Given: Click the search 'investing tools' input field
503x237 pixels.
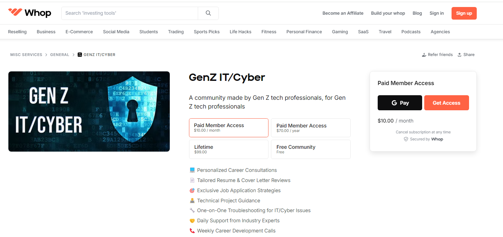Looking at the screenshot, I should click(x=130, y=13).
